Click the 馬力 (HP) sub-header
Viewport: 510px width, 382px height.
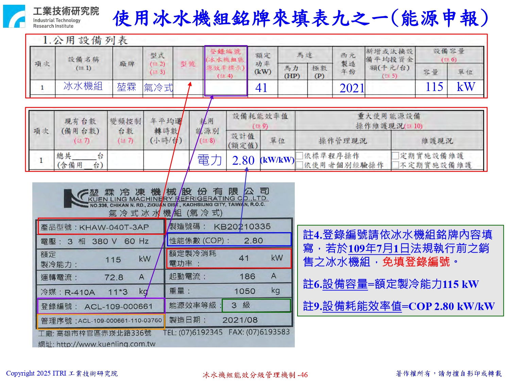click(292, 72)
